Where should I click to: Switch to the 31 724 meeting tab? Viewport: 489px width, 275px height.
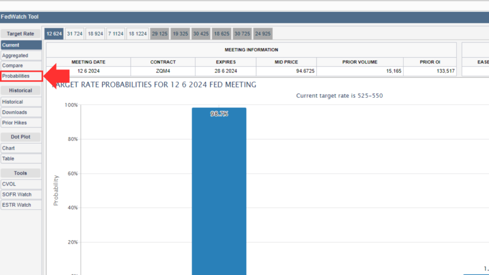(x=74, y=34)
